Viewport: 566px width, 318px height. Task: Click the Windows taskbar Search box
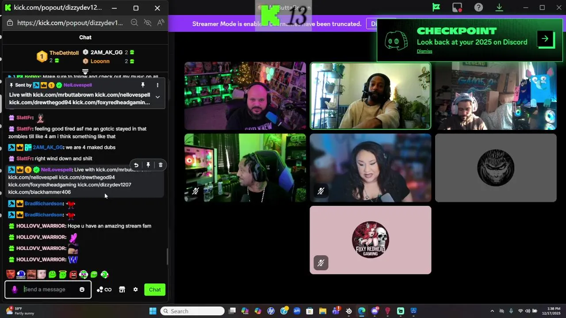(x=192, y=311)
